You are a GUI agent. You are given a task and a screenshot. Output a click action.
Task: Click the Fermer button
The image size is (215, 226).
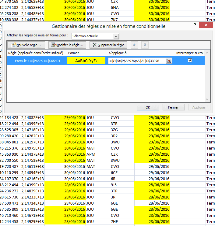coord(173,107)
